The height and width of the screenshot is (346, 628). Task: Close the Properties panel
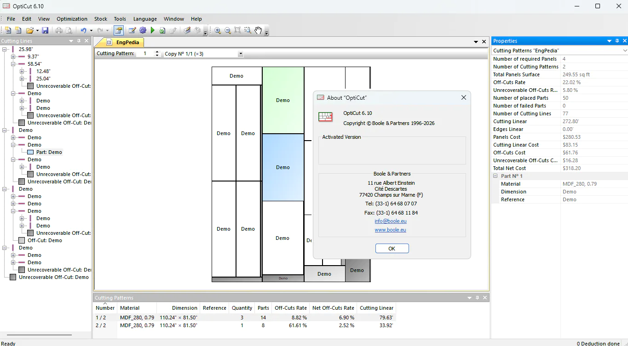[x=624, y=41]
